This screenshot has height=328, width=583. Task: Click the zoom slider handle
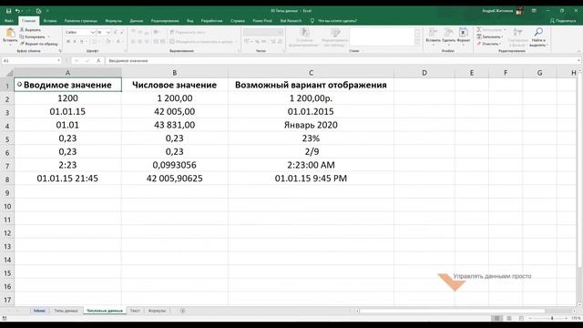(x=552, y=318)
